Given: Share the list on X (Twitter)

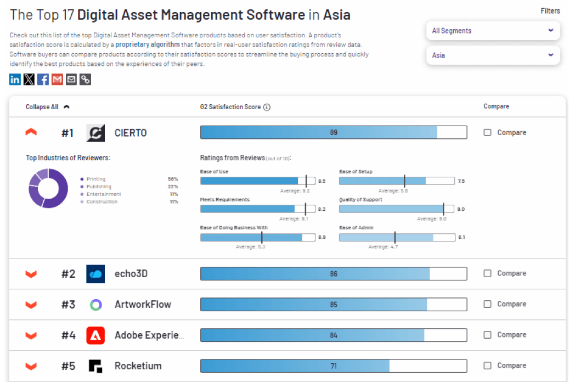Looking at the screenshot, I should pos(29,79).
